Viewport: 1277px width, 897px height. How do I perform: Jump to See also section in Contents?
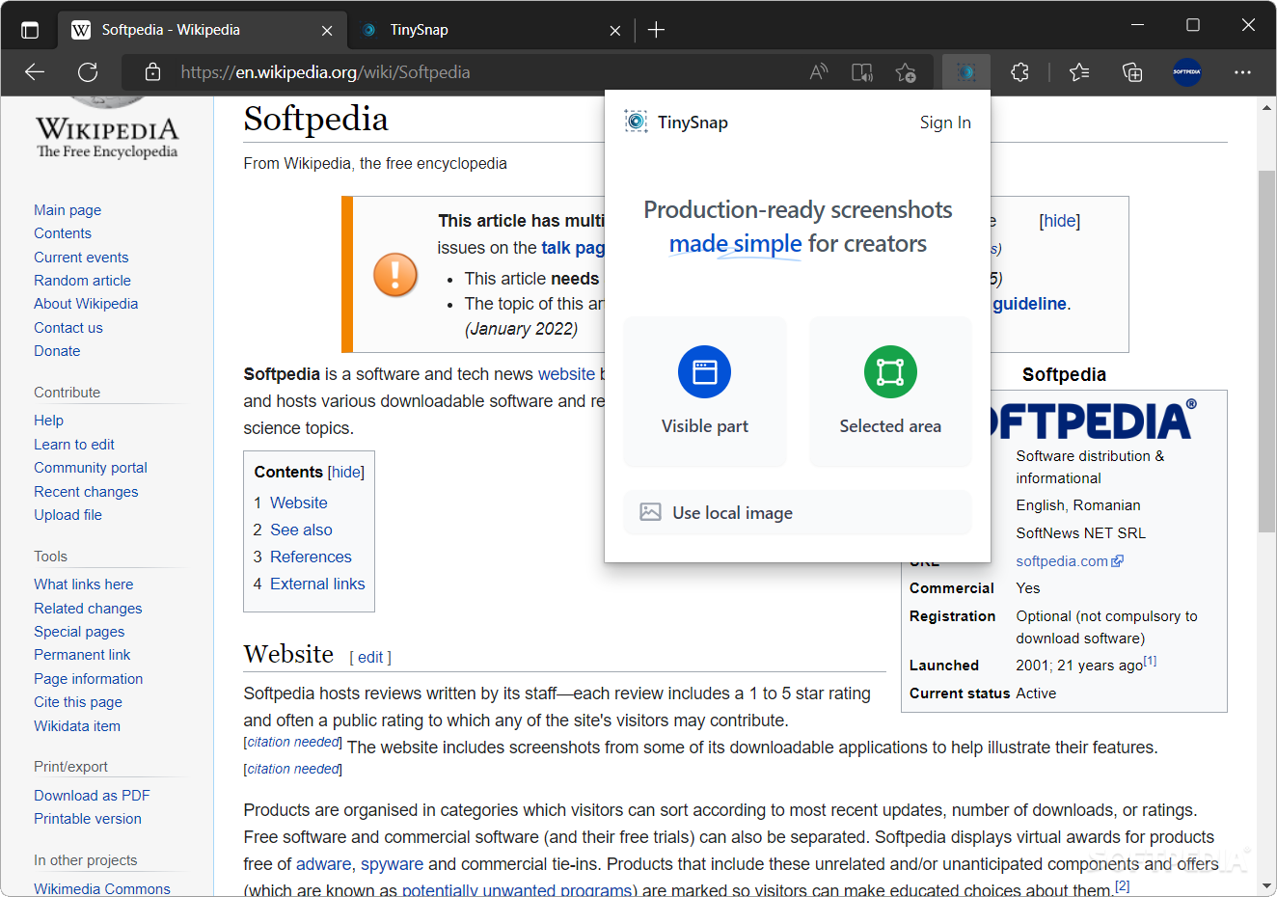coord(301,530)
